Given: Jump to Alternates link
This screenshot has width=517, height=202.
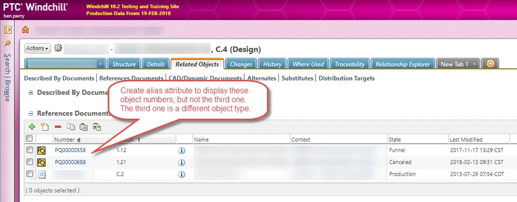Looking at the screenshot, I should 261,79.
